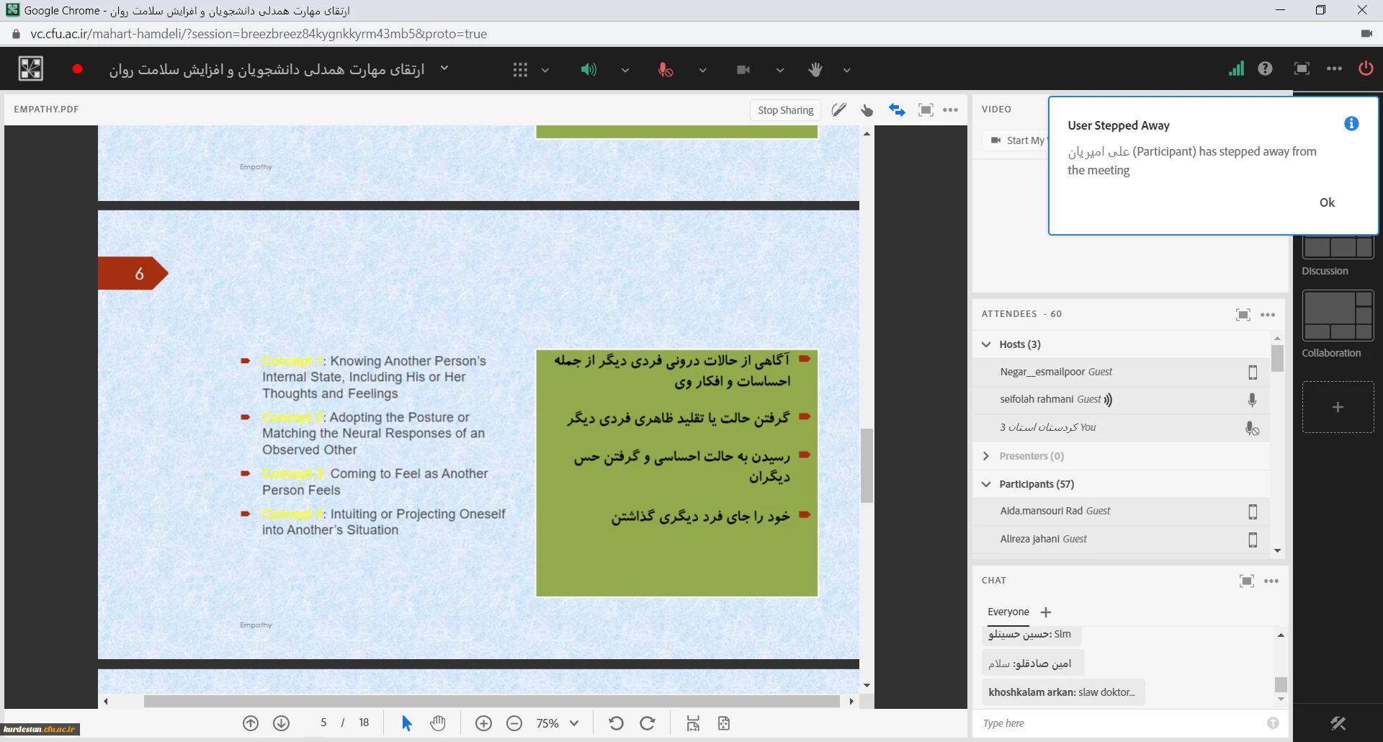Toggle the speaker audio button
The width and height of the screenshot is (1383, 742).
click(x=588, y=70)
